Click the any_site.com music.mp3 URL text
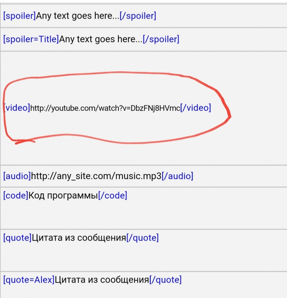This screenshot has width=287, height=298. 96,176
